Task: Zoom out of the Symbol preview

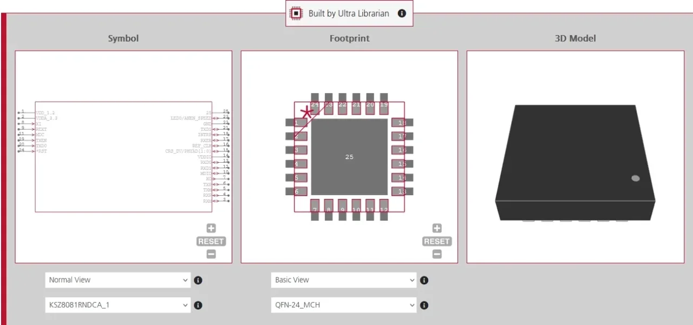Action: 211,254
